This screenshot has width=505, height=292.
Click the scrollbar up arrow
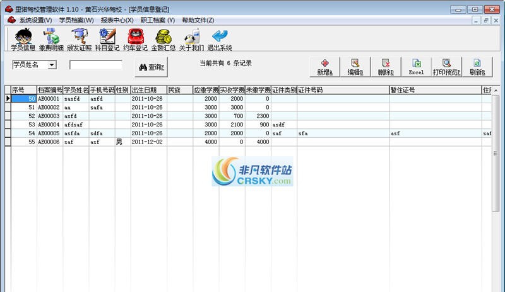coord(496,90)
